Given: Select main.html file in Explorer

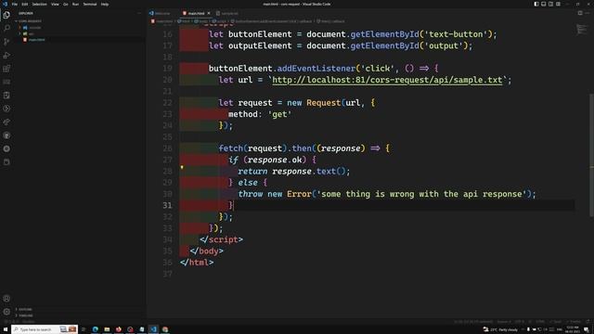Looking at the screenshot, I should tap(35, 40).
